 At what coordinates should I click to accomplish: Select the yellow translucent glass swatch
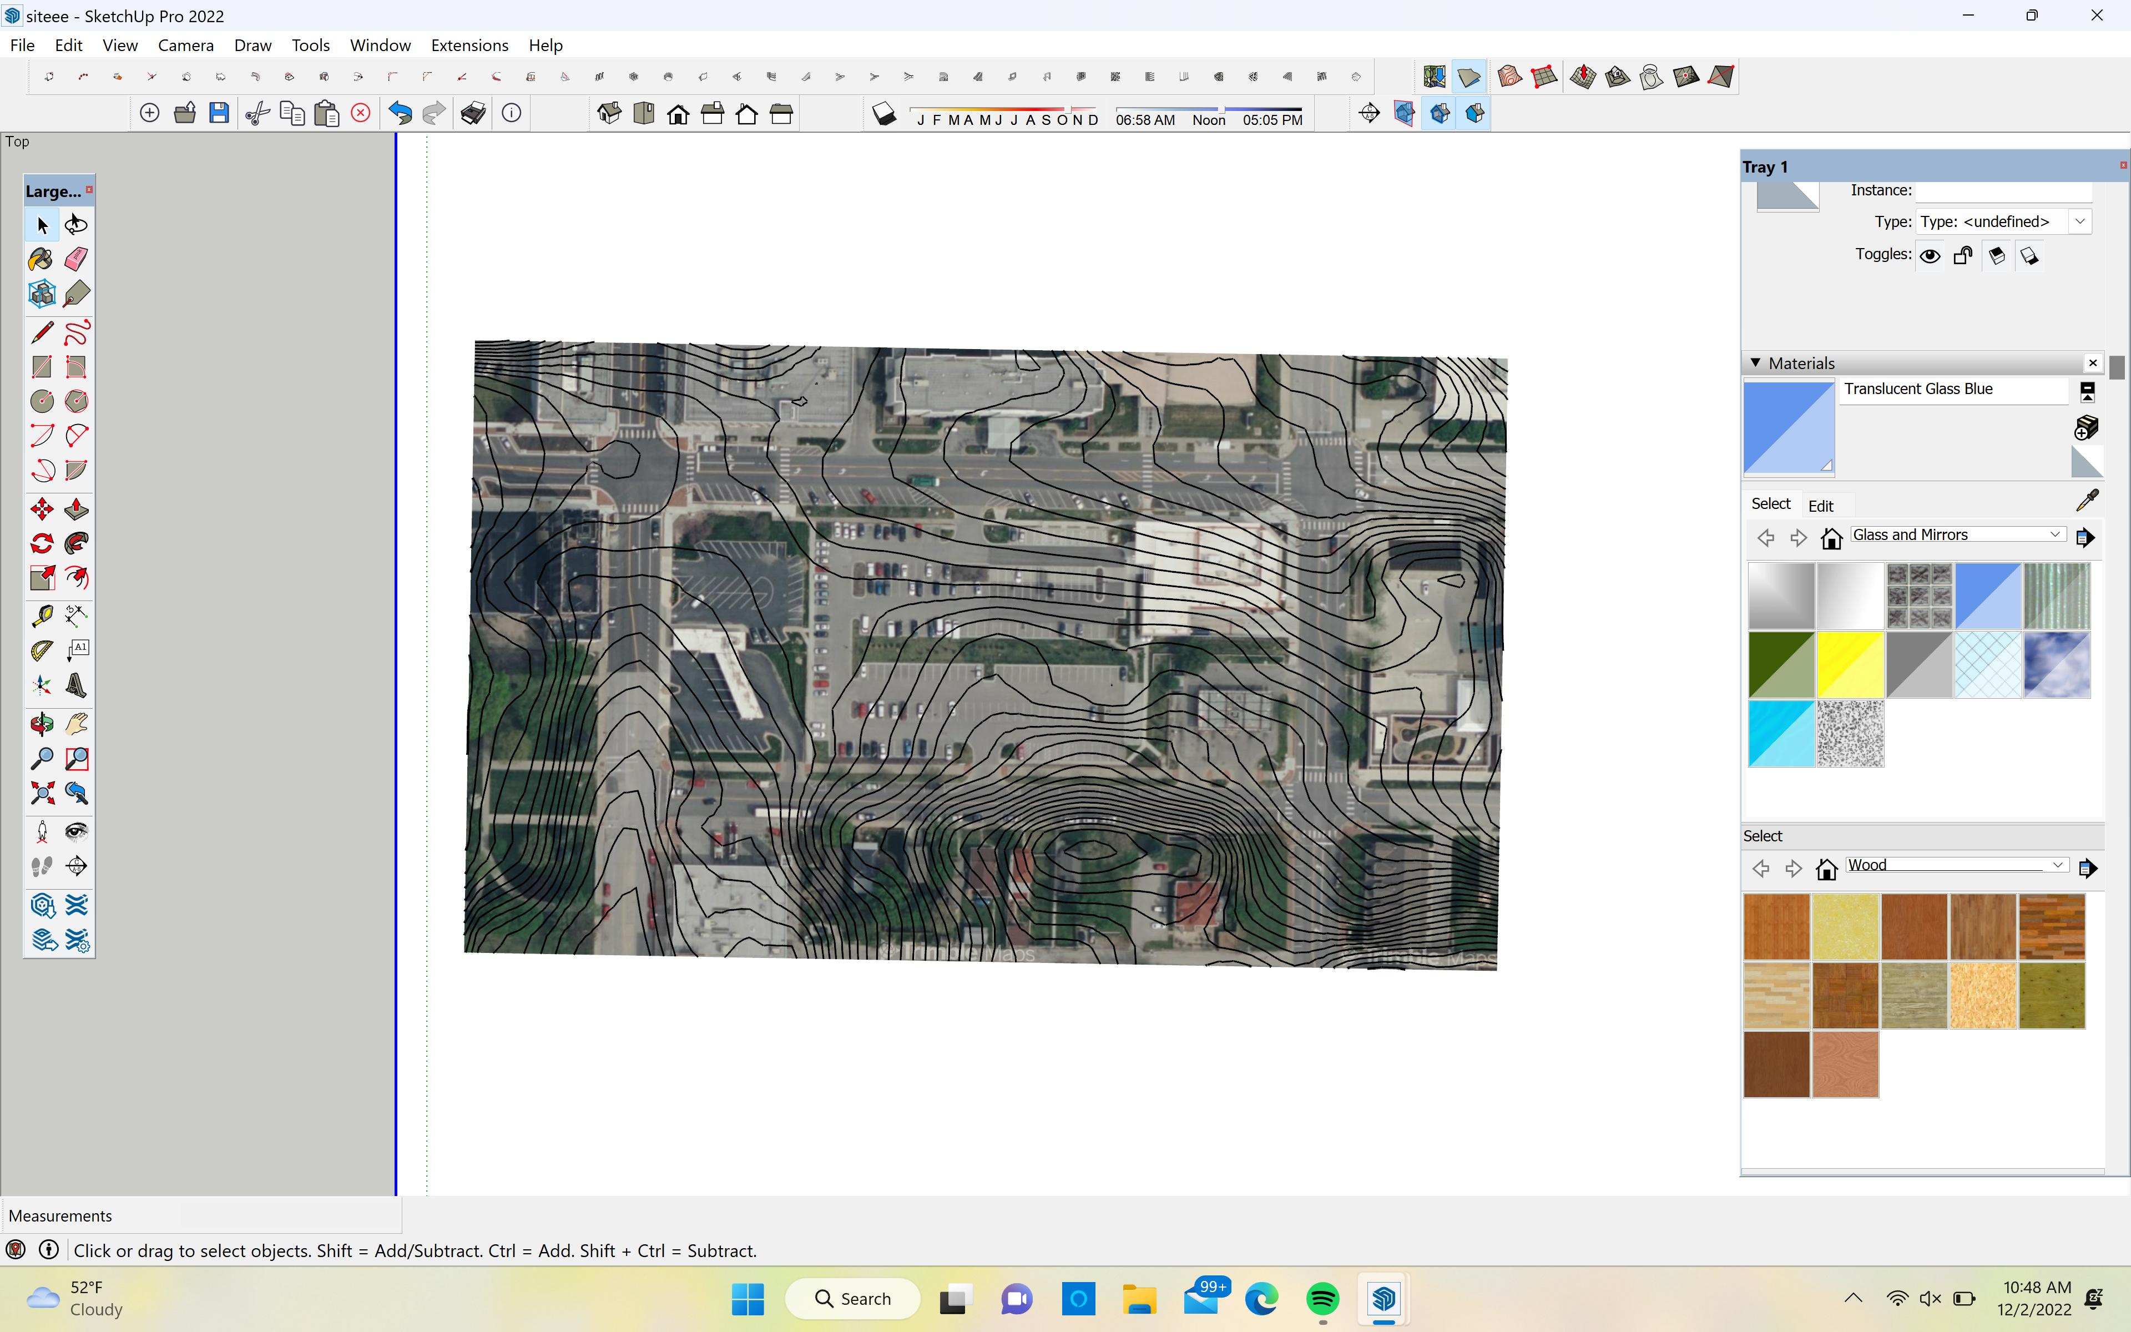point(1849,665)
